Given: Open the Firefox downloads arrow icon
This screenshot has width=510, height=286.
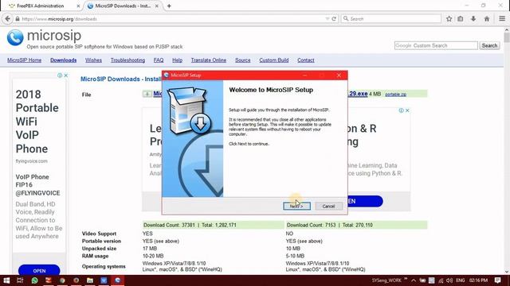Looking at the screenshot, I should coord(473,19).
